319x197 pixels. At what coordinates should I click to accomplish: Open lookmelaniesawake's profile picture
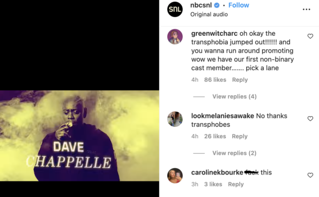pyautogui.click(x=175, y=119)
